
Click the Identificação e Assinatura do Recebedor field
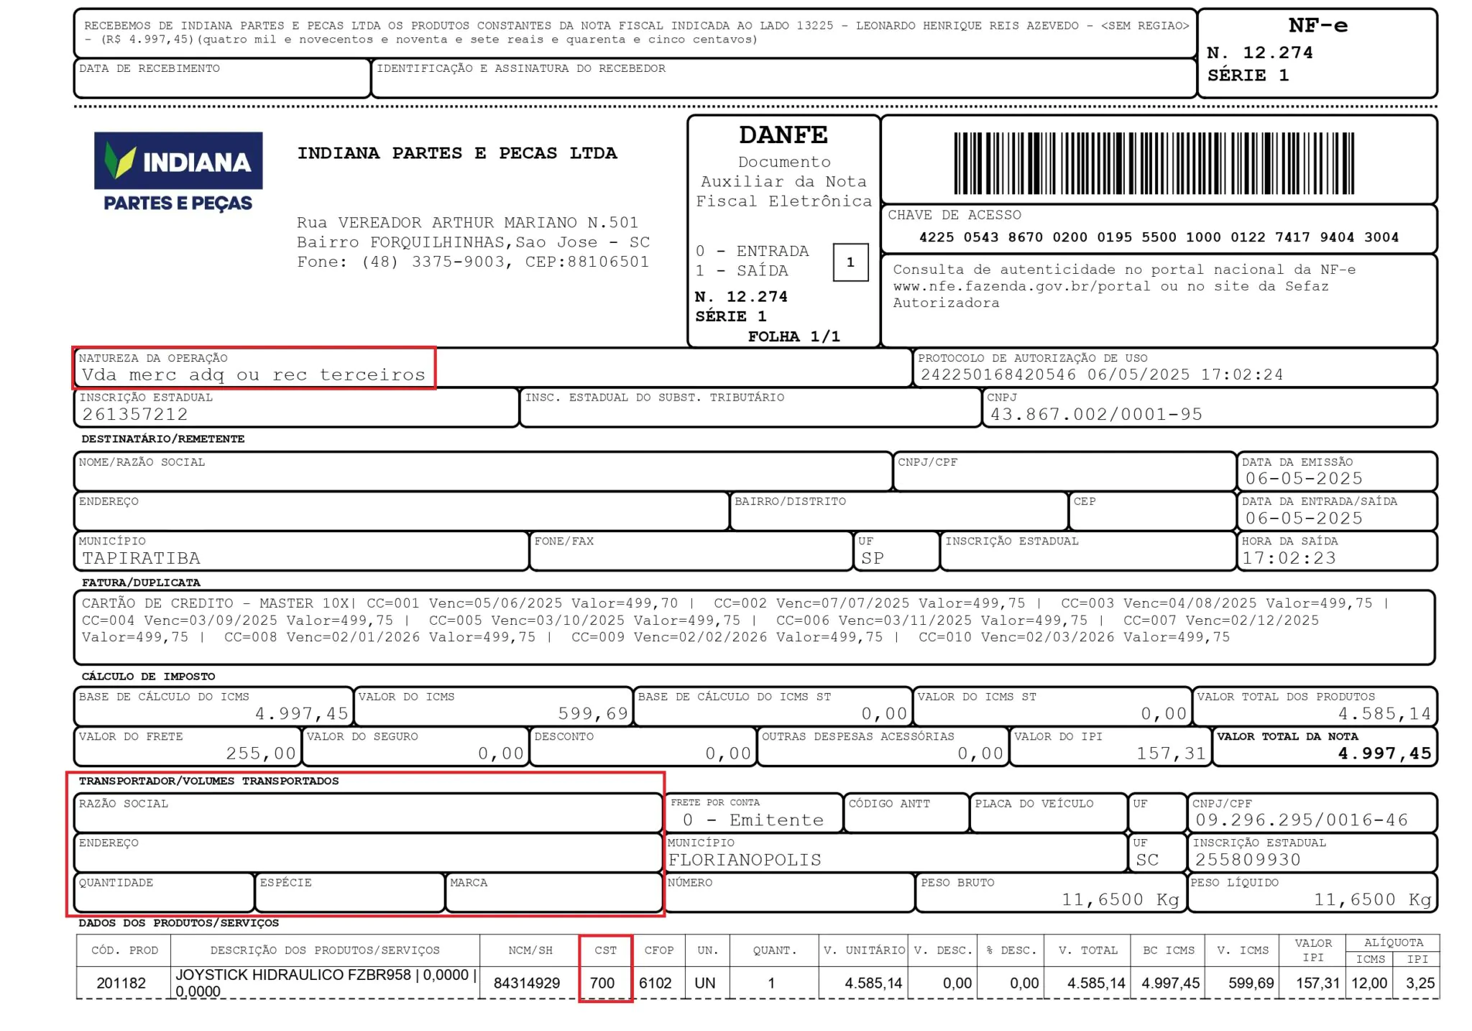coord(782,83)
